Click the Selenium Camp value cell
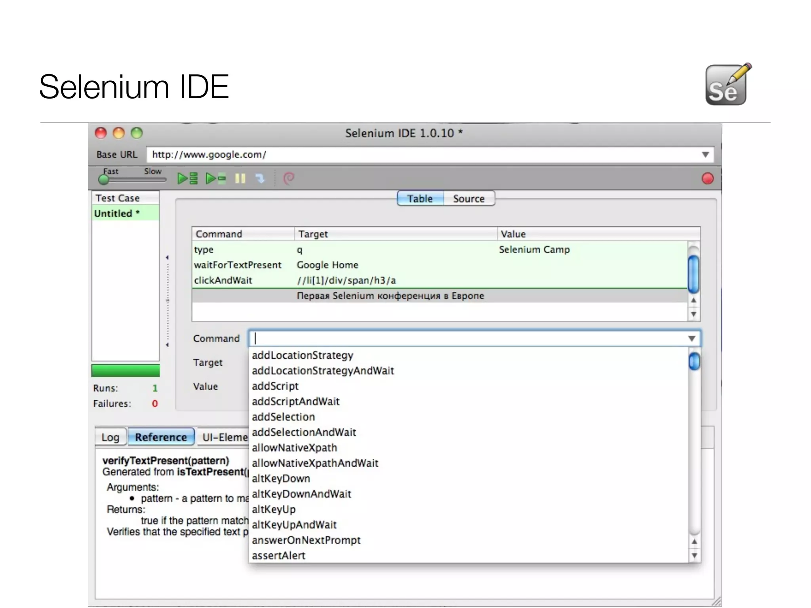The image size is (811, 608). (534, 249)
